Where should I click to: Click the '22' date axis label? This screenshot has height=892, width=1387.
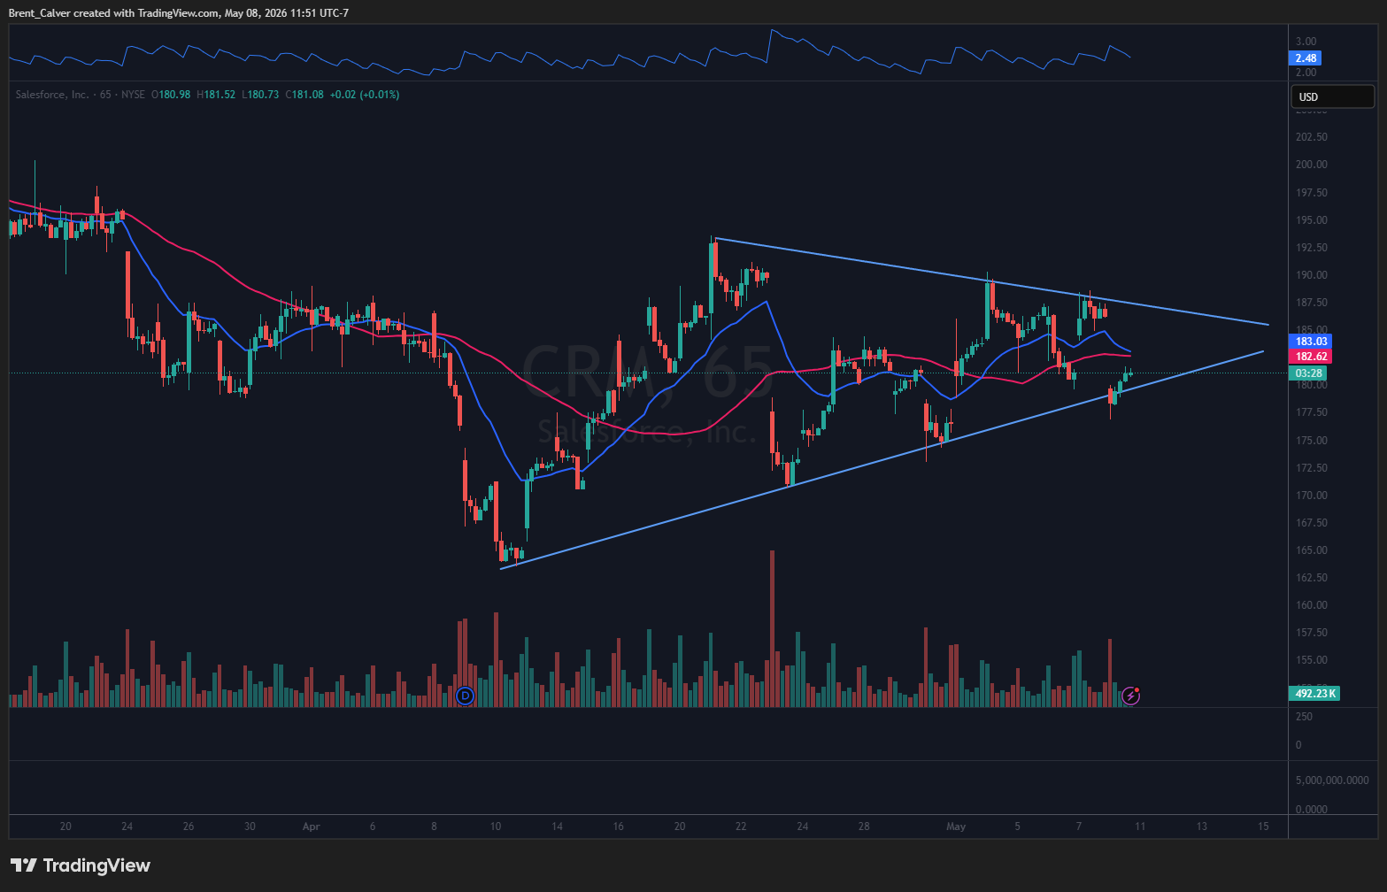coord(741,827)
